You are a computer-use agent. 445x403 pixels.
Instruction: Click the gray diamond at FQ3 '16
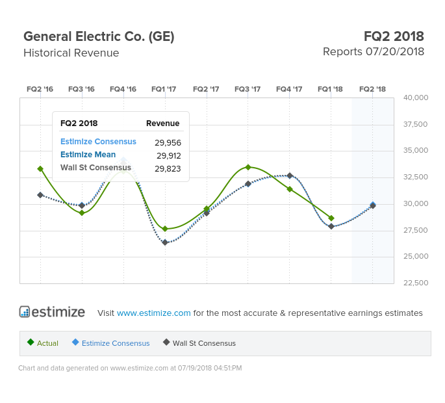(82, 205)
